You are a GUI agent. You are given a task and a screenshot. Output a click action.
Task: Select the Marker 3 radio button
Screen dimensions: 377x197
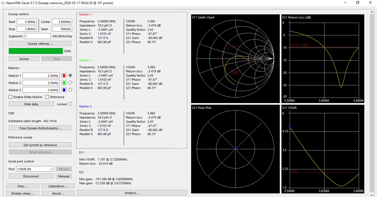(x=70, y=90)
